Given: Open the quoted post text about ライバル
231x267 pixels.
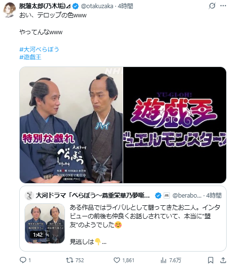Looking at the screenshot, I should pos(145,216).
